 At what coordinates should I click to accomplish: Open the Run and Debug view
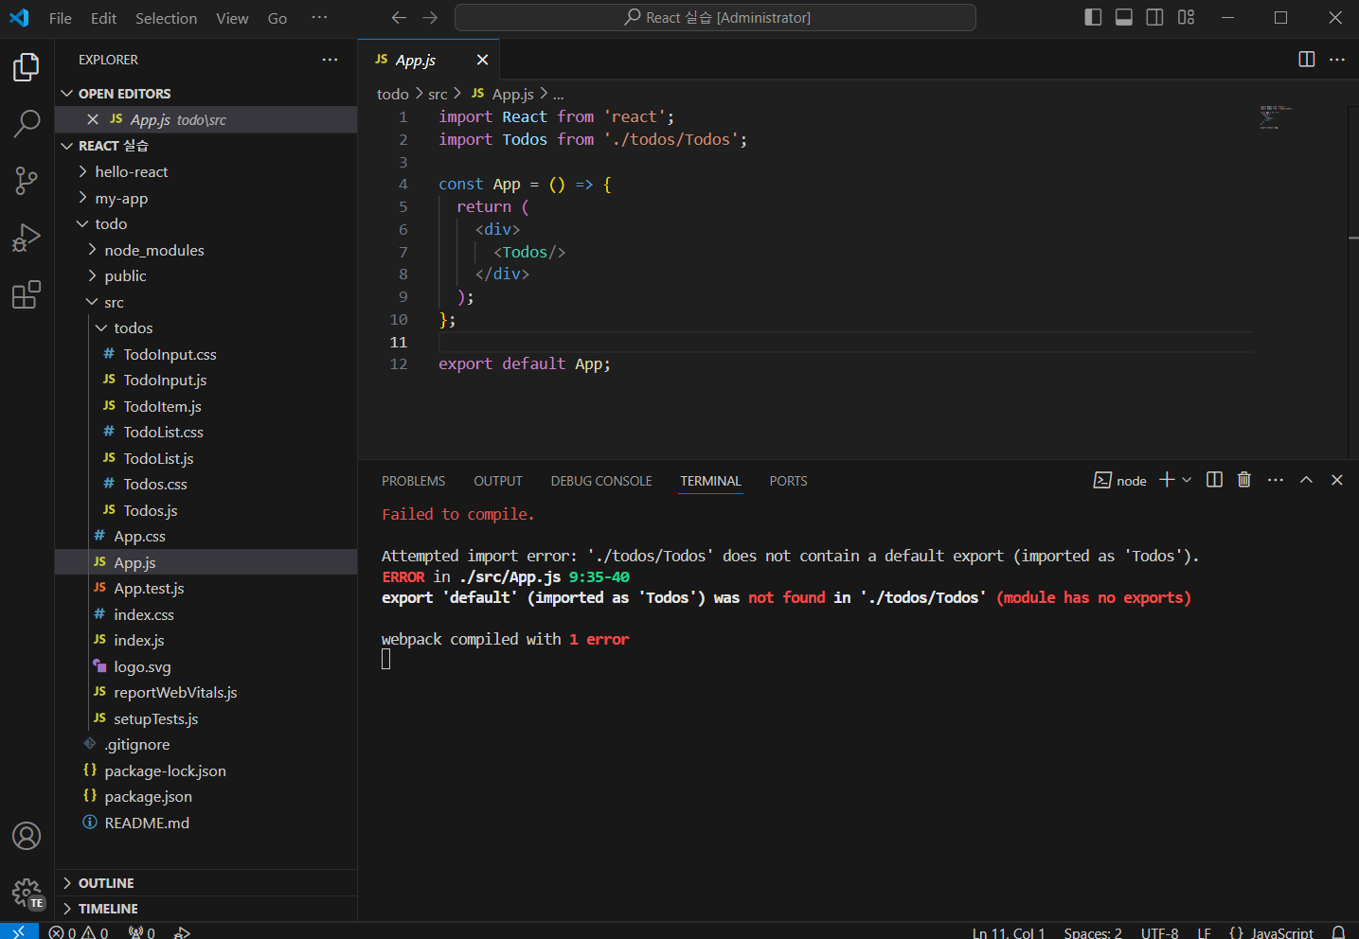click(27, 238)
